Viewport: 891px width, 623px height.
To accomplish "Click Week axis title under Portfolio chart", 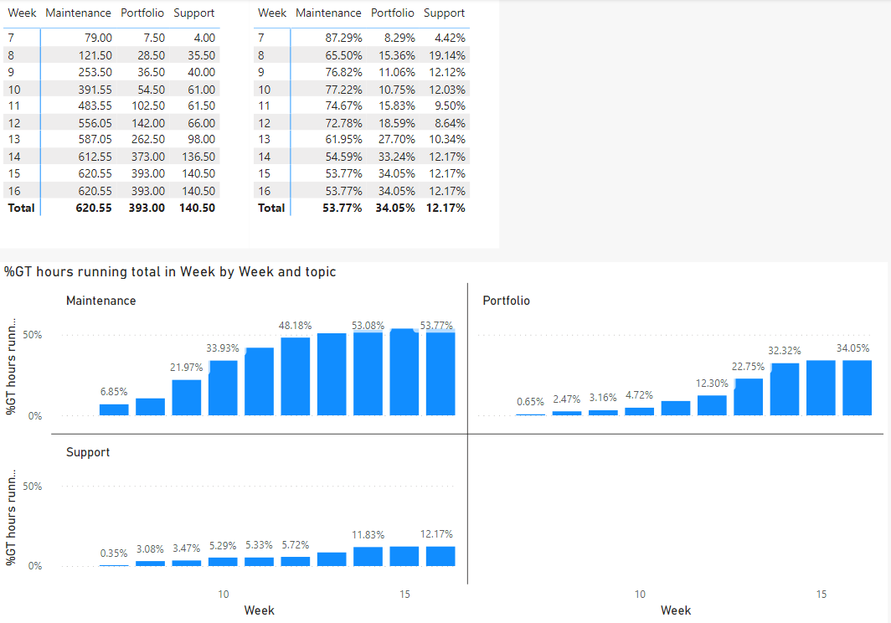I will point(676,610).
